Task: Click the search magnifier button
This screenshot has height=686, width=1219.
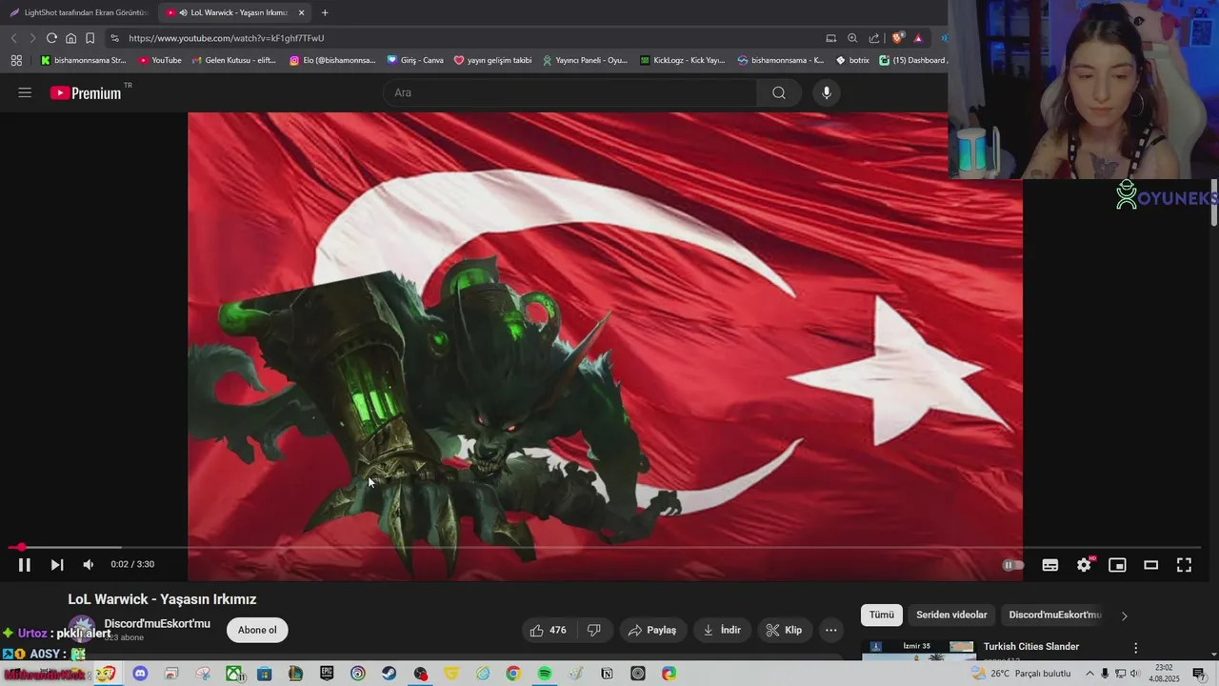Action: (x=779, y=92)
